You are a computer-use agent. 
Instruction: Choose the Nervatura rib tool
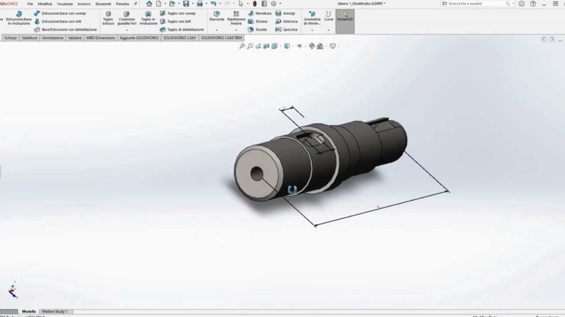260,13
